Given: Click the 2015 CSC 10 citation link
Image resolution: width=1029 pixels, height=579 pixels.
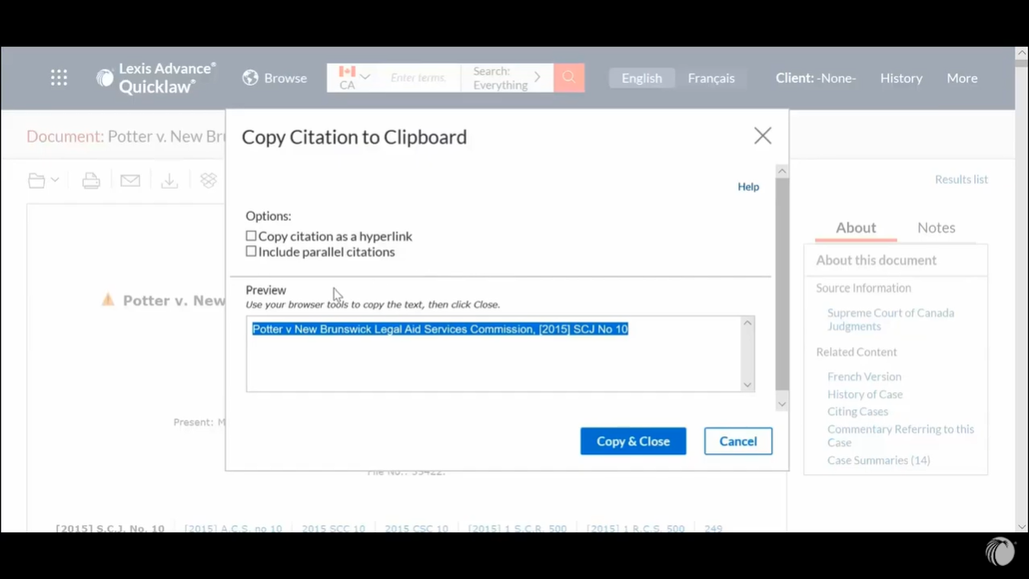Looking at the screenshot, I should [416, 529].
